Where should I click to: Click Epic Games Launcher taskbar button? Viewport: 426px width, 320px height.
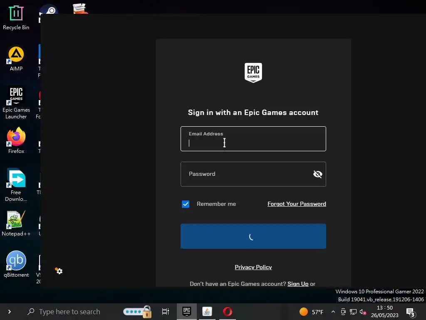tap(187, 312)
